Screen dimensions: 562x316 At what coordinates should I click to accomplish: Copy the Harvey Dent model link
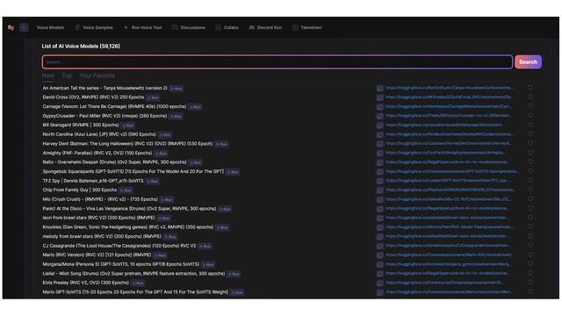[380, 144]
